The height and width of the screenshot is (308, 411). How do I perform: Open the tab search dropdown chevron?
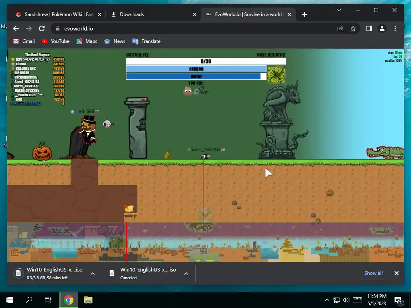pos(339,10)
